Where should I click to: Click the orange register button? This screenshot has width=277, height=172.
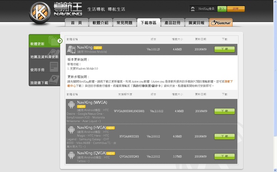pyautogui.click(x=236, y=9)
